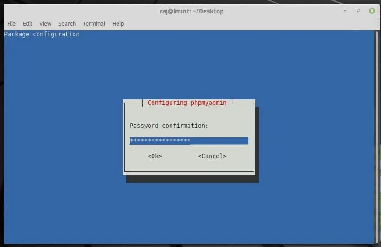
Task: Open the Edit menu
Action: 27,24
